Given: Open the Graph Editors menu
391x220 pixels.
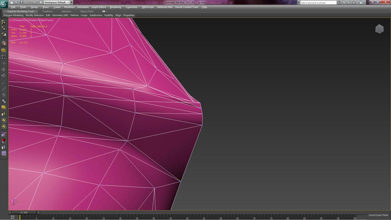Looking at the screenshot, I should click(99, 7).
